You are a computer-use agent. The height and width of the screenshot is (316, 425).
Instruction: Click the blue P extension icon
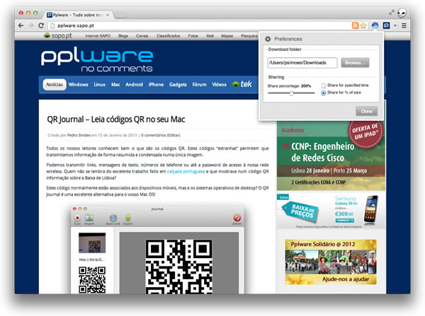click(x=387, y=25)
